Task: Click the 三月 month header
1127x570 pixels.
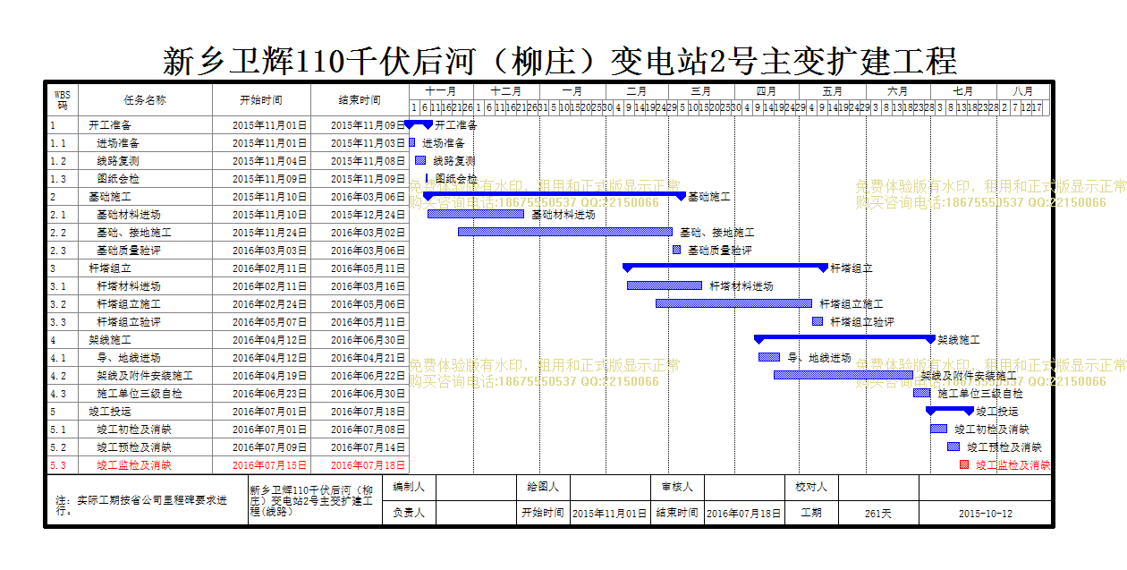Action: 702,91
